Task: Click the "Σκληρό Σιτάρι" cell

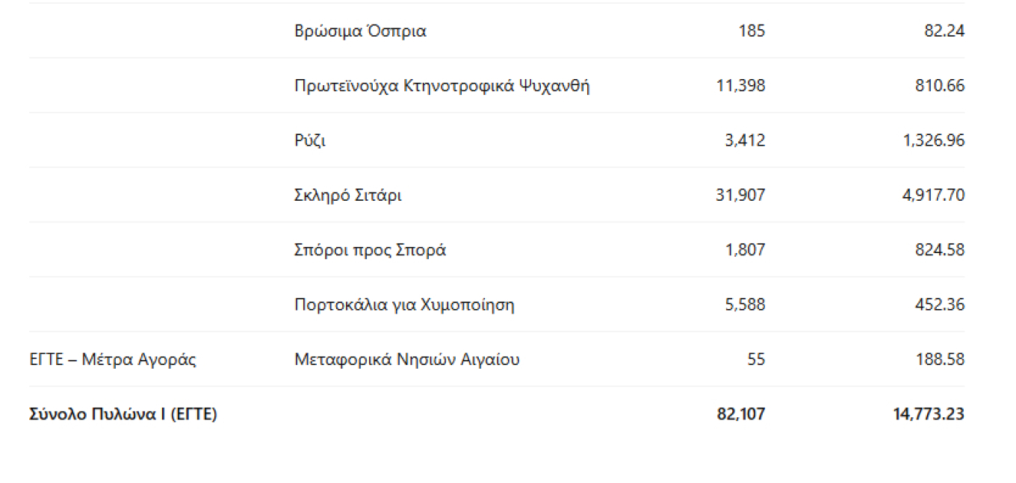Action: [x=348, y=196]
